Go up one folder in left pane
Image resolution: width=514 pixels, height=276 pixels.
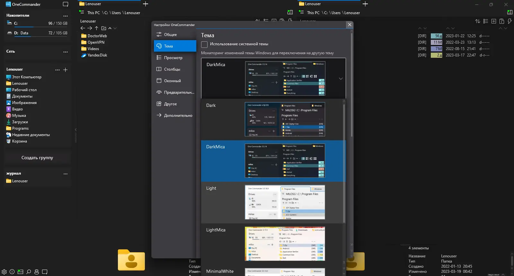pyautogui.click(x=96, y=28)
